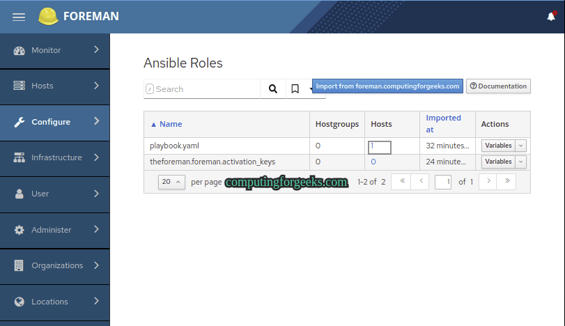
Task: Open the Documentation button
Action: pyautogui.click(x=498, y=86)
